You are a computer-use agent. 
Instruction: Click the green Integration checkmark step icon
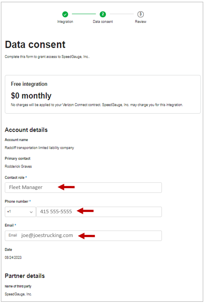click(65, 14)
